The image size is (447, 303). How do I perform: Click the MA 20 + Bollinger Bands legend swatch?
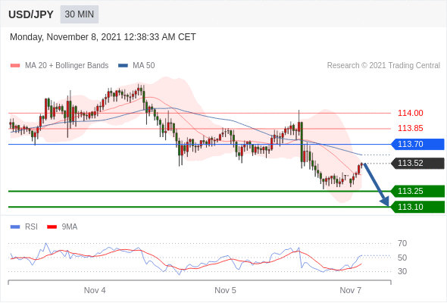pos(15,66)
